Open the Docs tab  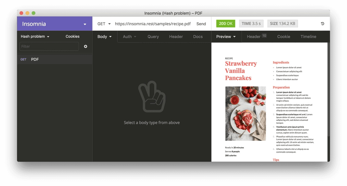point(198,37)
